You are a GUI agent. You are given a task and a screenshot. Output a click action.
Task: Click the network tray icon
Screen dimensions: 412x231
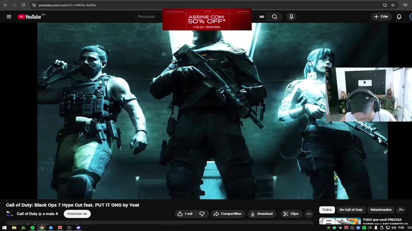coord(388,228)
